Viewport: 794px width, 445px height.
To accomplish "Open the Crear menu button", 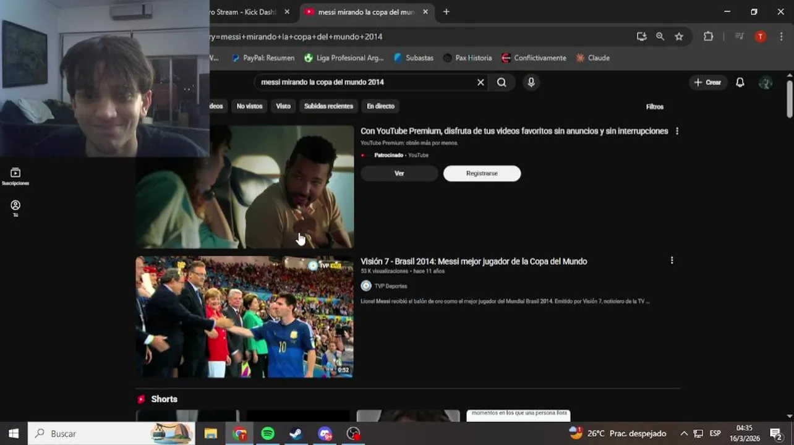I will [707, 82].
